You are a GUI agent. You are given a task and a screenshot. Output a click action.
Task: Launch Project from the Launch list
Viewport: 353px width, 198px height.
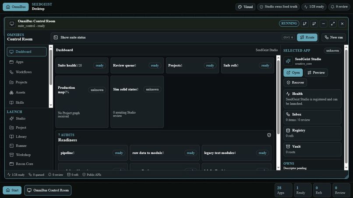click(x=28, y=128)
